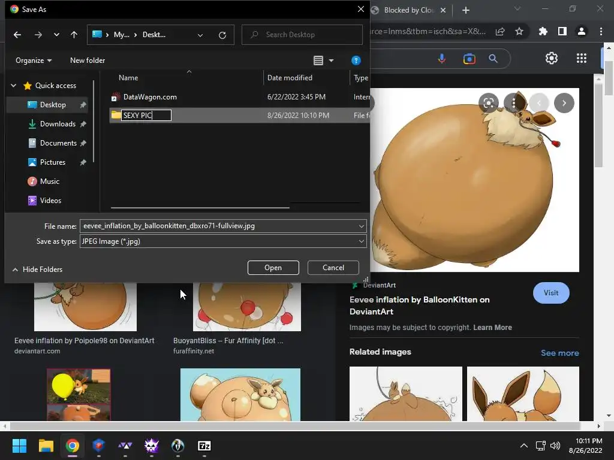This screenshot has height=460, width=614.
Task: Click the Google search magnifier
Action: [x=493, y=59]
